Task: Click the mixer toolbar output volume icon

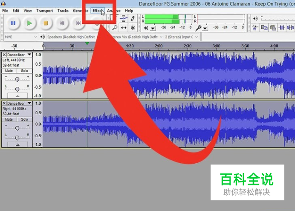Action: pos(255,18)
